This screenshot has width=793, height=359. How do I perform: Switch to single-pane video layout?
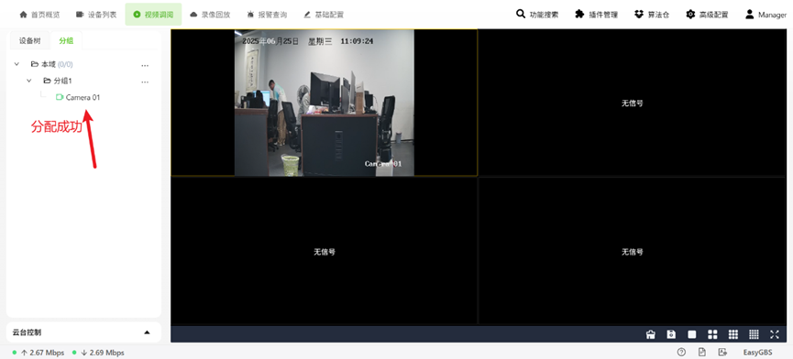(x=692, y=334)
